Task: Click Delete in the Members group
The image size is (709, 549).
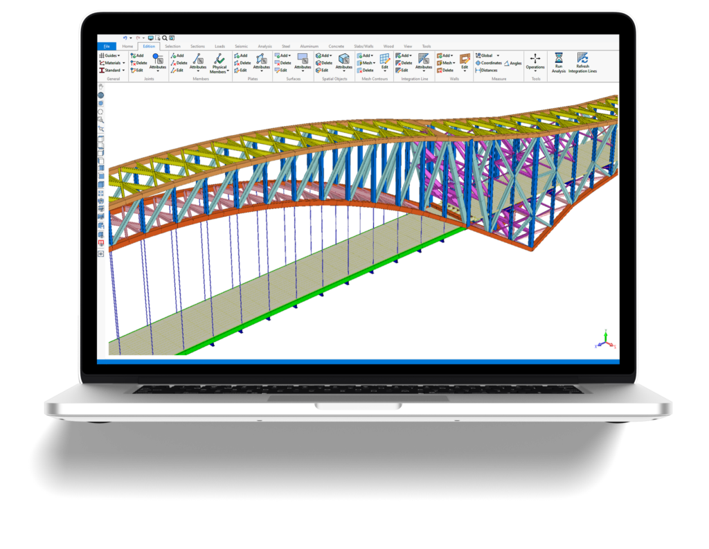Action: [x=179, y=63]
